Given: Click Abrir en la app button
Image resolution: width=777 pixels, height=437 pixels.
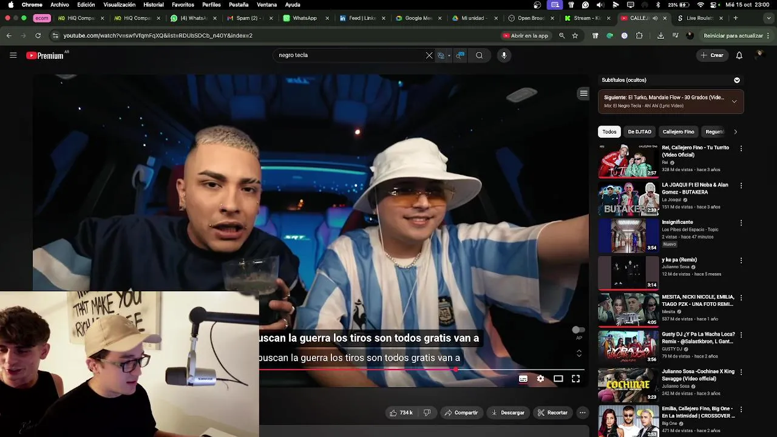Looking at the screenshot, I should point(525,36).
